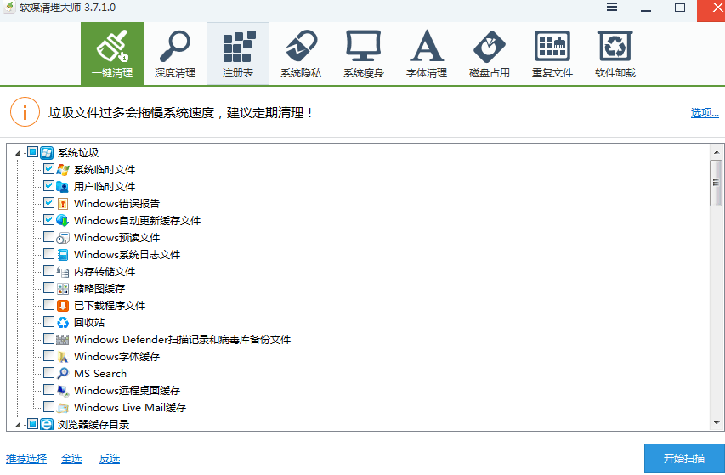Click the warning icon of Windows错误报告
Screen dimensions: 725x475
63,204
